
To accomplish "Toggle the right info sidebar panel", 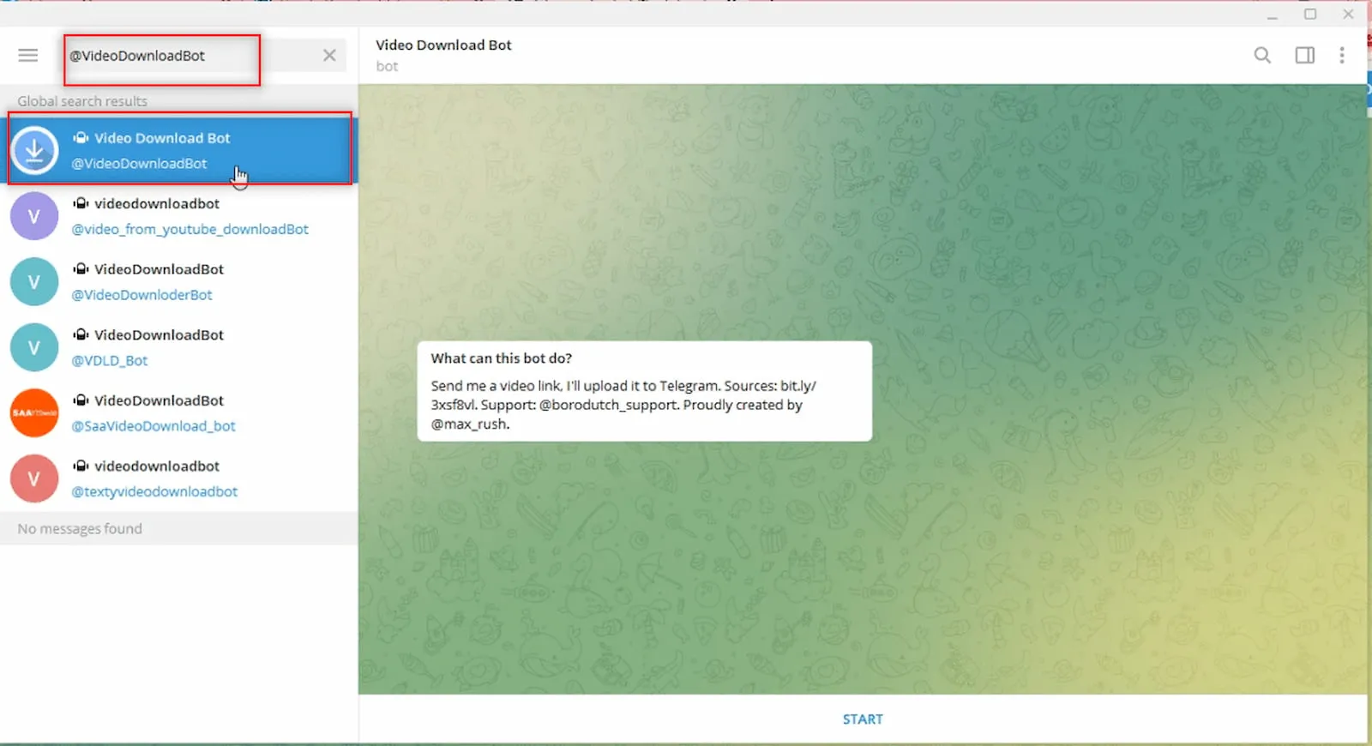I will 1304,56.
